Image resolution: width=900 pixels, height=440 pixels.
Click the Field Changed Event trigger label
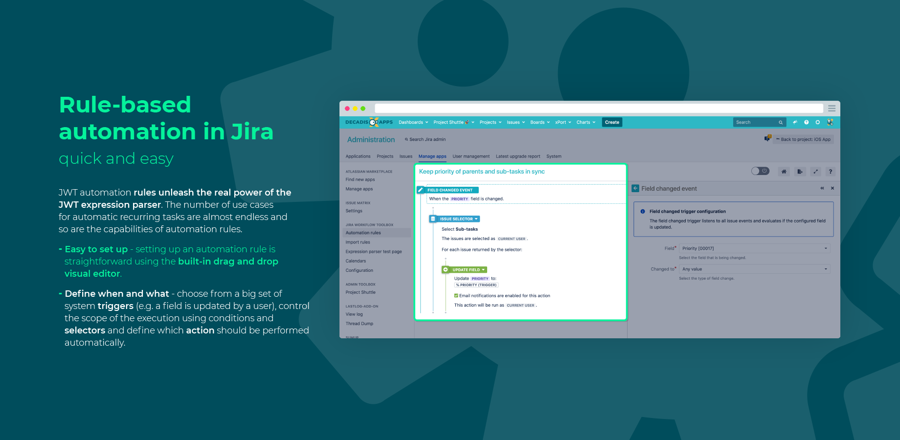point(450,190)
